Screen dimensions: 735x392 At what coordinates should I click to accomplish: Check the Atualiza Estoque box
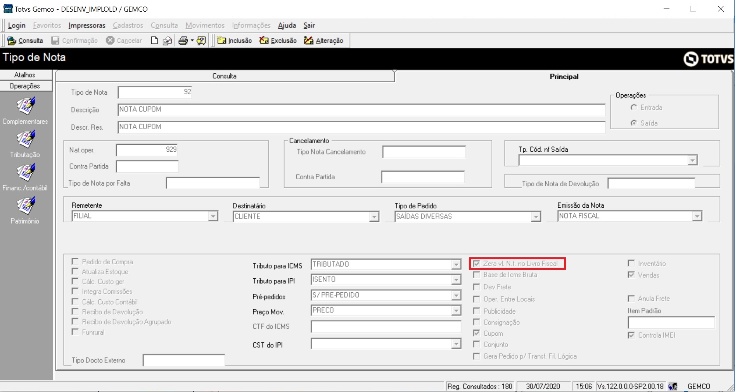click(75, 271)
